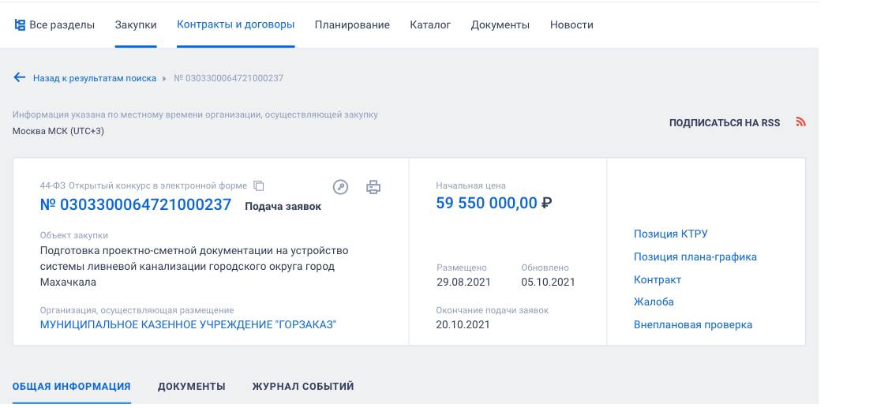Select the Контракты и договоры menu
888x408 pixels.
pyautogui.click(x=235, y=24)
